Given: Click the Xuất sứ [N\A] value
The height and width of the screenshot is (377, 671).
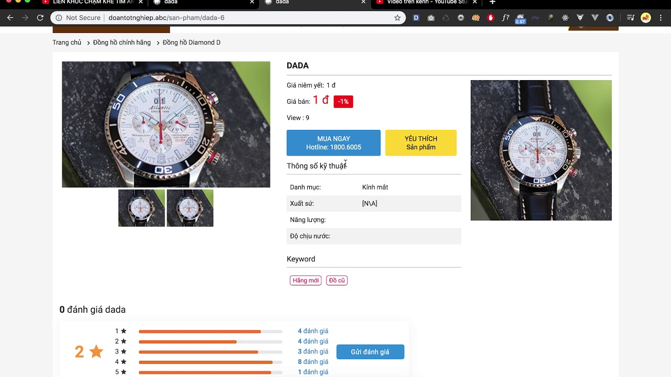Looking at the screenshot, I should tap(370, 204).
